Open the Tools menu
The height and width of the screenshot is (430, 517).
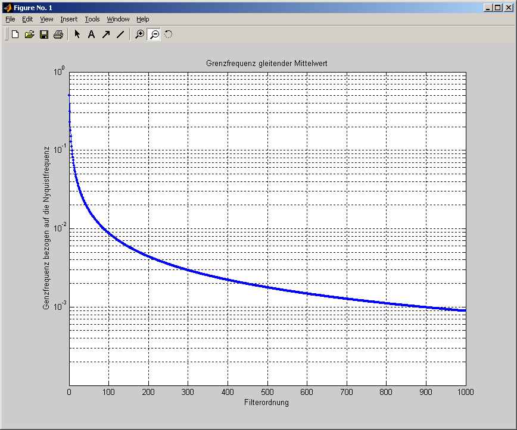tap(92, 19)
